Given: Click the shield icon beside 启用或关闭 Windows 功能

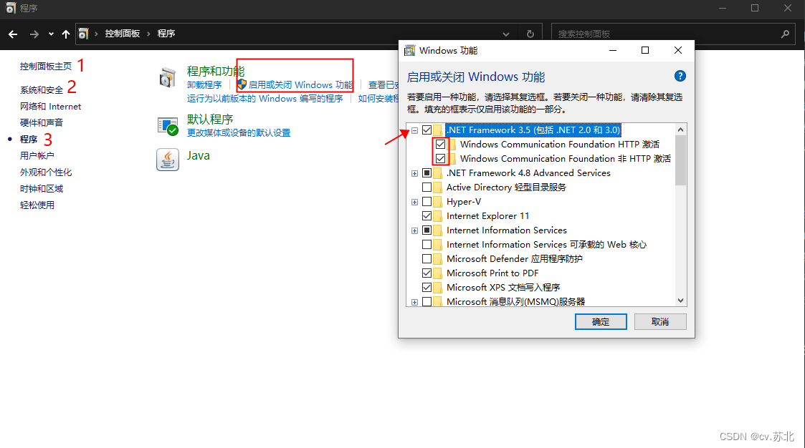Looking at the screenshot, I should point(242,84).
